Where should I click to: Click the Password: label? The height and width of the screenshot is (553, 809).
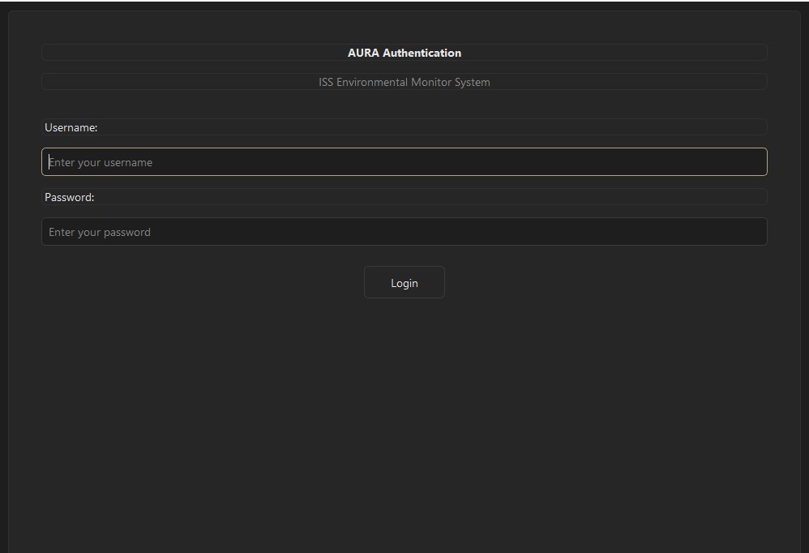(x=69, y=197)
